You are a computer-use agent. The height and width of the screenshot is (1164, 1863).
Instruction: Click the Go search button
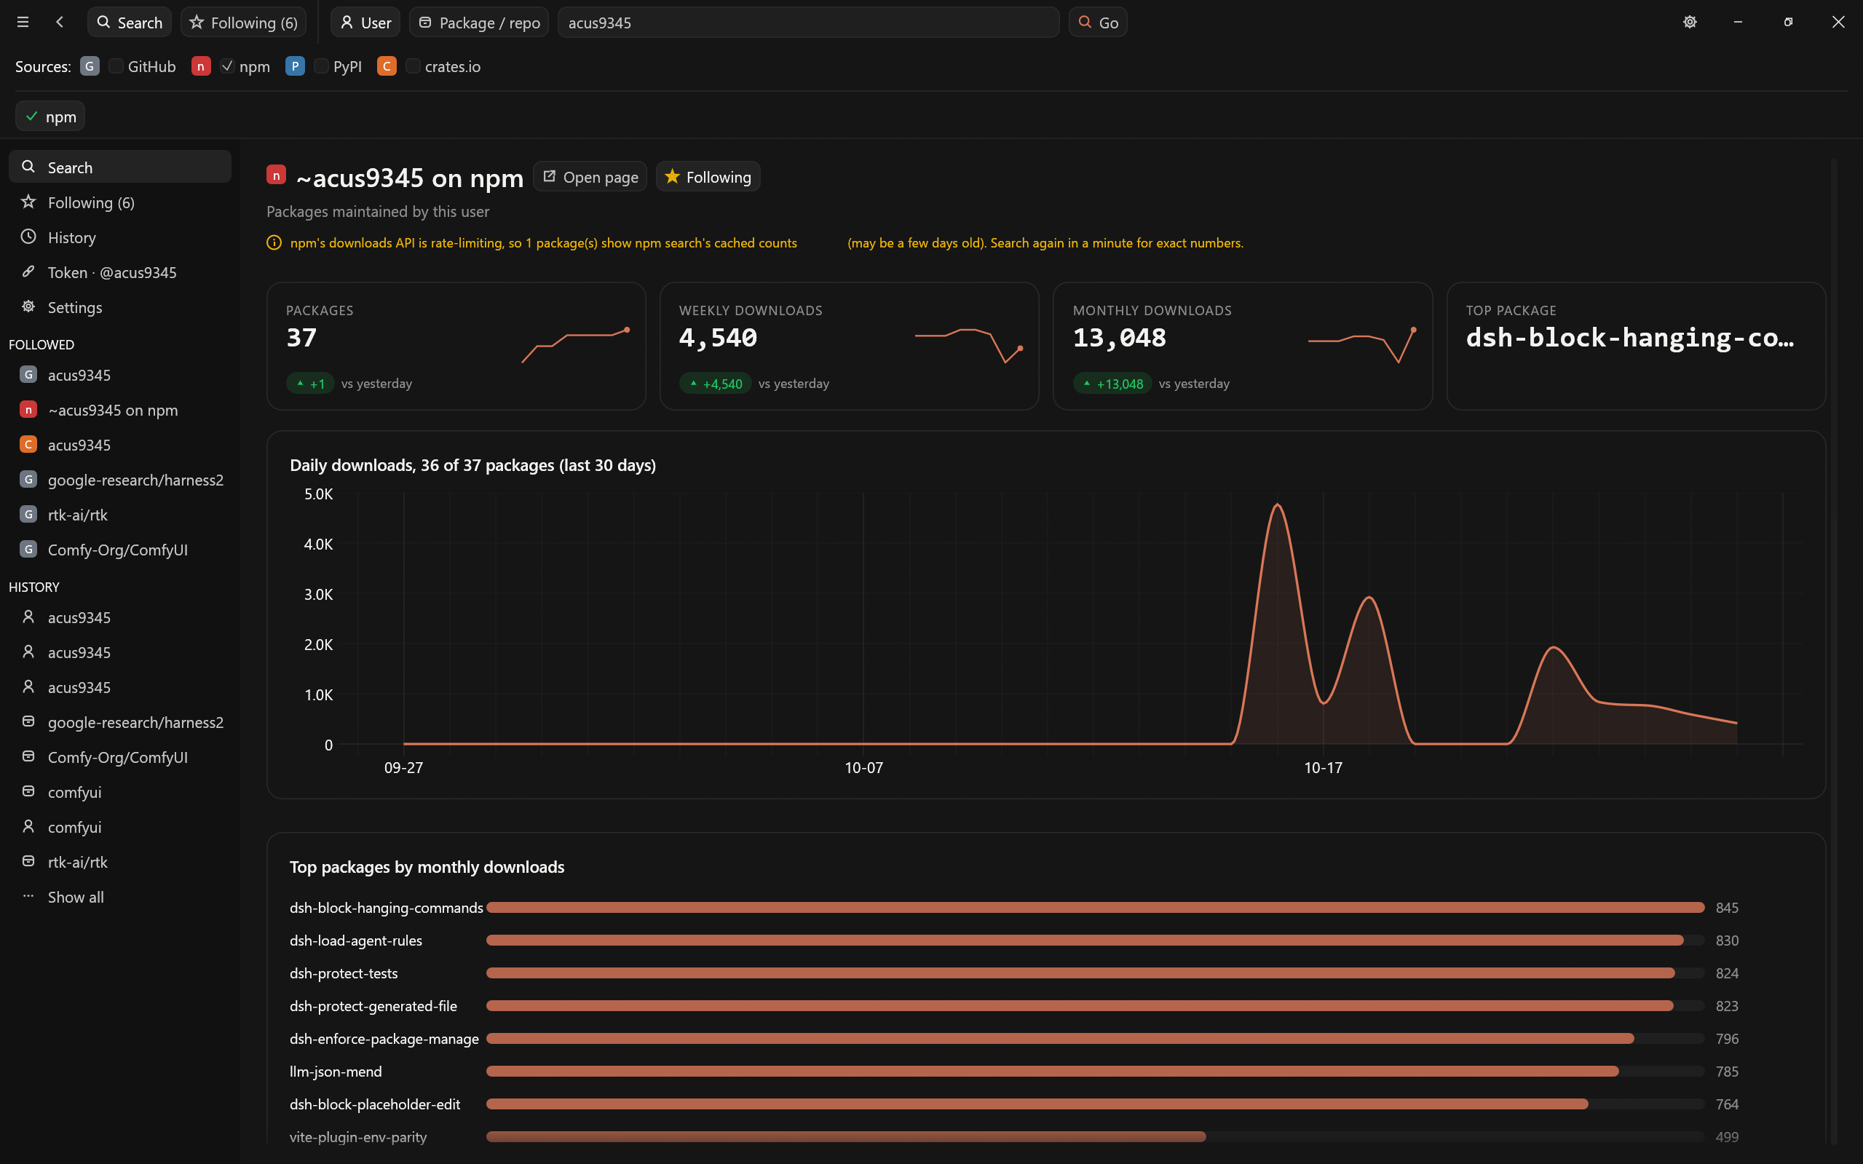tap(1098, 23)
